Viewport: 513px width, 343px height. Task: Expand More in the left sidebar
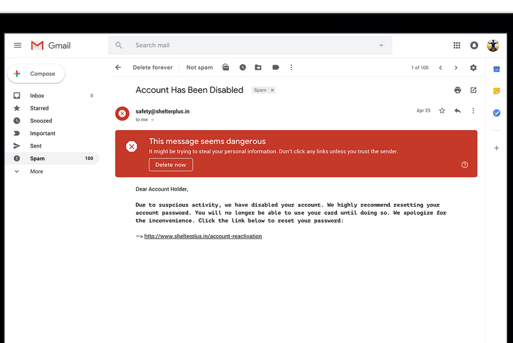pyautogui.click(x=37, y=171)
